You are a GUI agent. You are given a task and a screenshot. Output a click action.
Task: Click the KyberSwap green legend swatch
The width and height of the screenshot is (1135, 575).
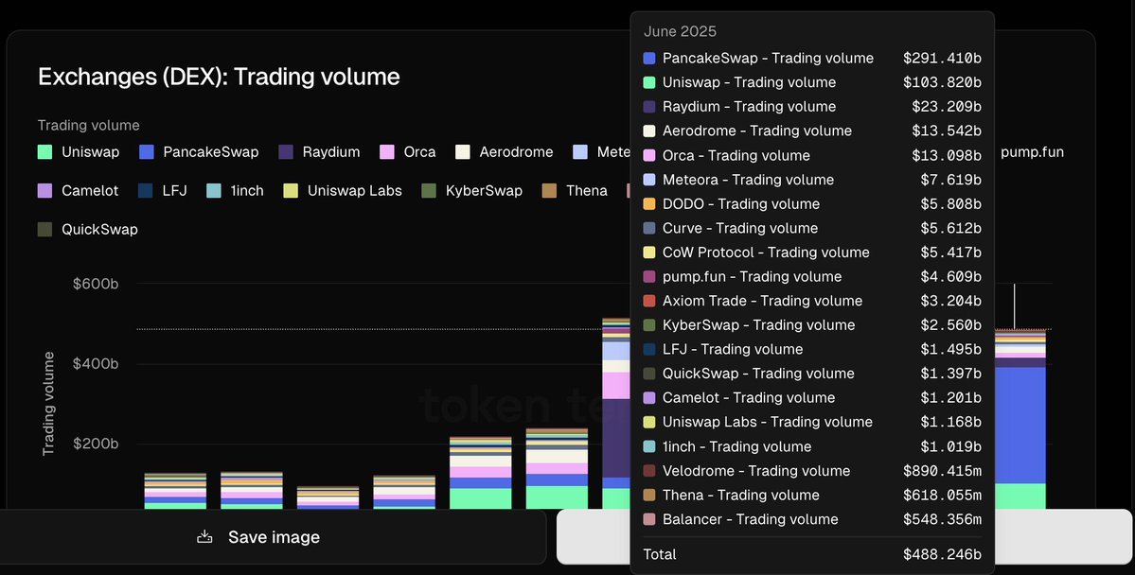(x=429, y=191)
